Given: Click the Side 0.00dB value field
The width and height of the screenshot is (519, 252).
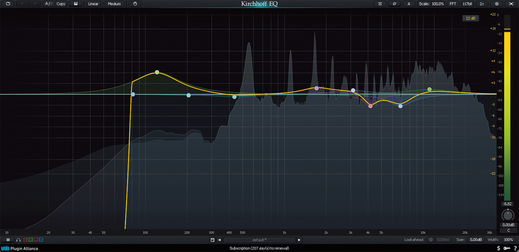Looking at the screenshot, I should pos(476,240).
